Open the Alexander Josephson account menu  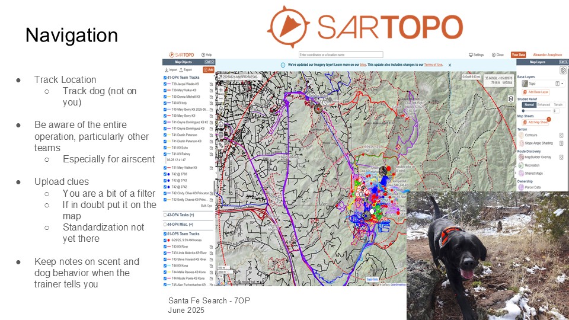(547, 55)
